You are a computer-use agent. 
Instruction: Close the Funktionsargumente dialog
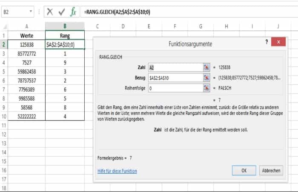[x=278, y=42]
